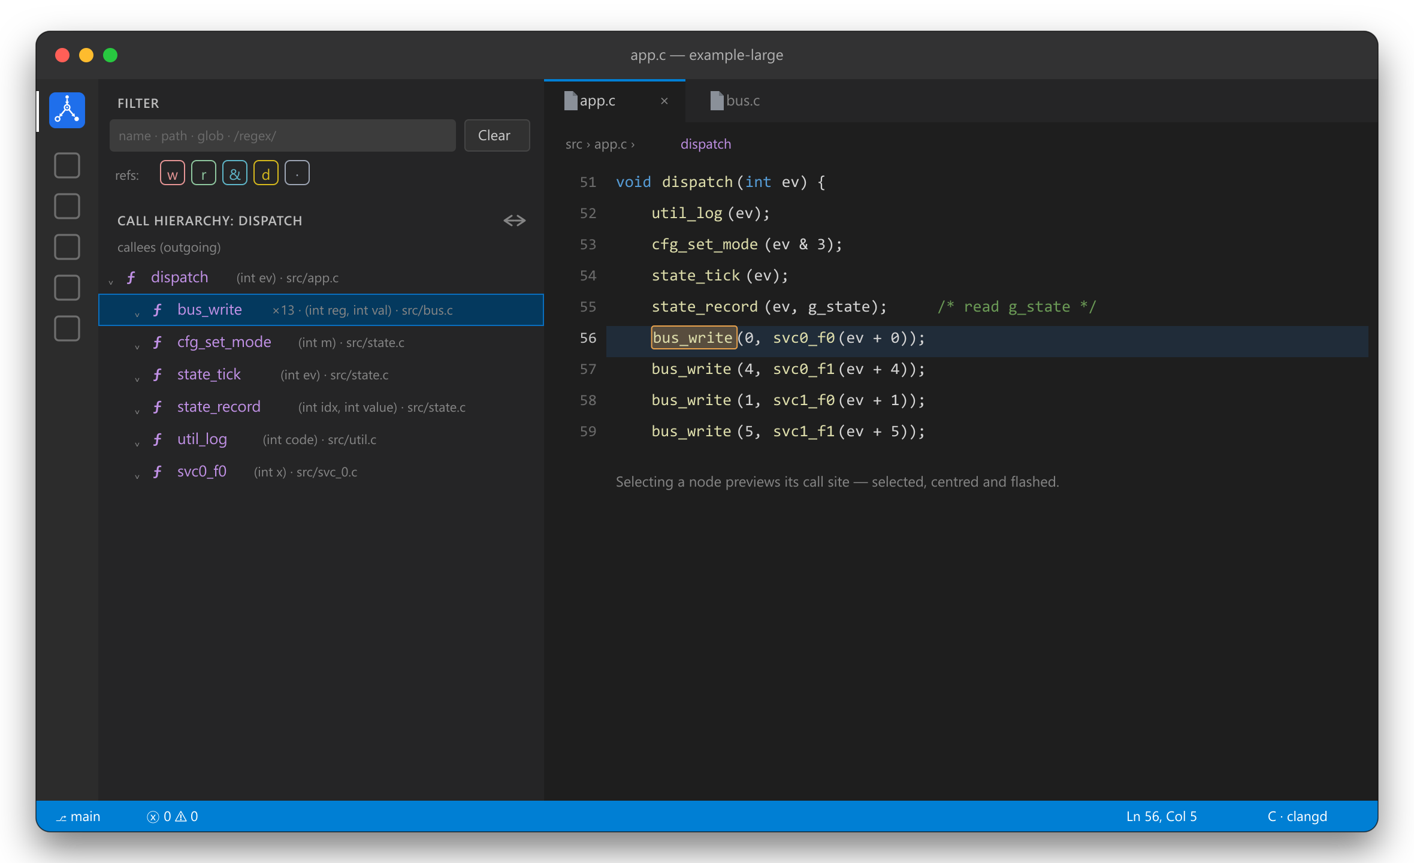
Task: Click the dispatch breadcrumb symbol
Action: pyautogui.click(x=706, y=144)
